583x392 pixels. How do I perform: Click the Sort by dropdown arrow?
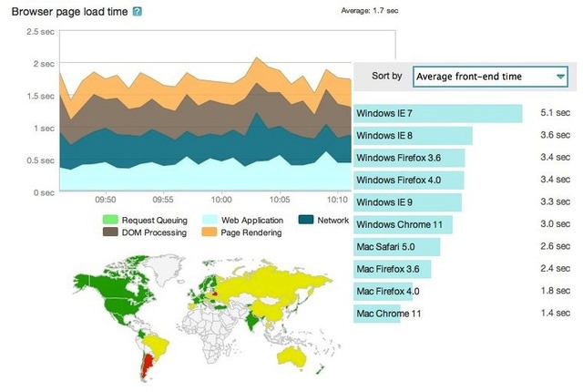(560, 77)
